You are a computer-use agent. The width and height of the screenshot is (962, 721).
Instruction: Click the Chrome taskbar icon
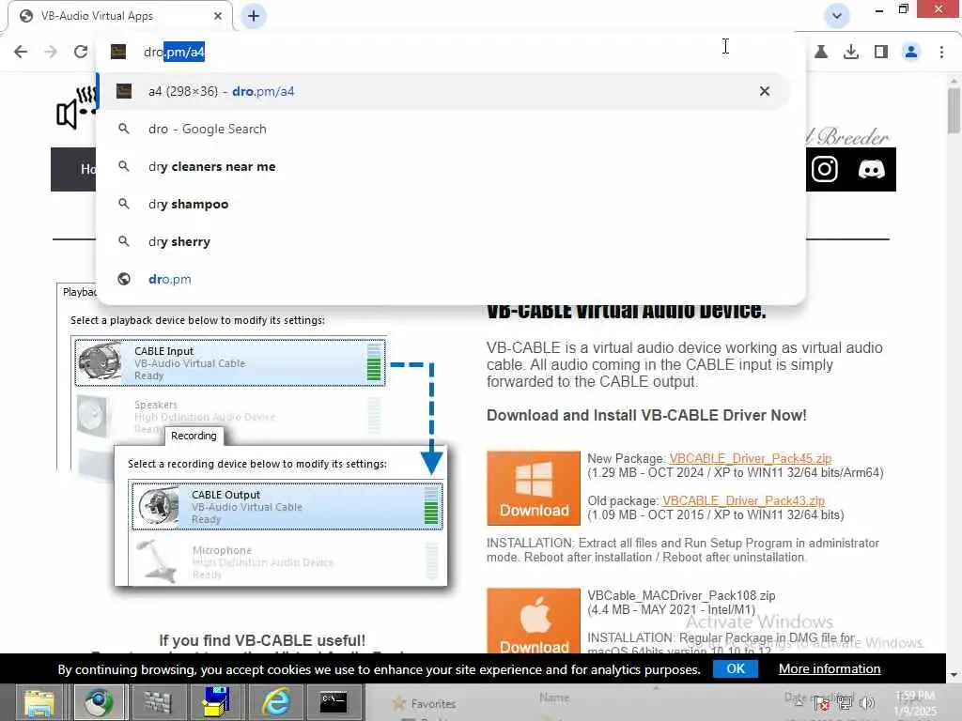click(x=98, y=702)
